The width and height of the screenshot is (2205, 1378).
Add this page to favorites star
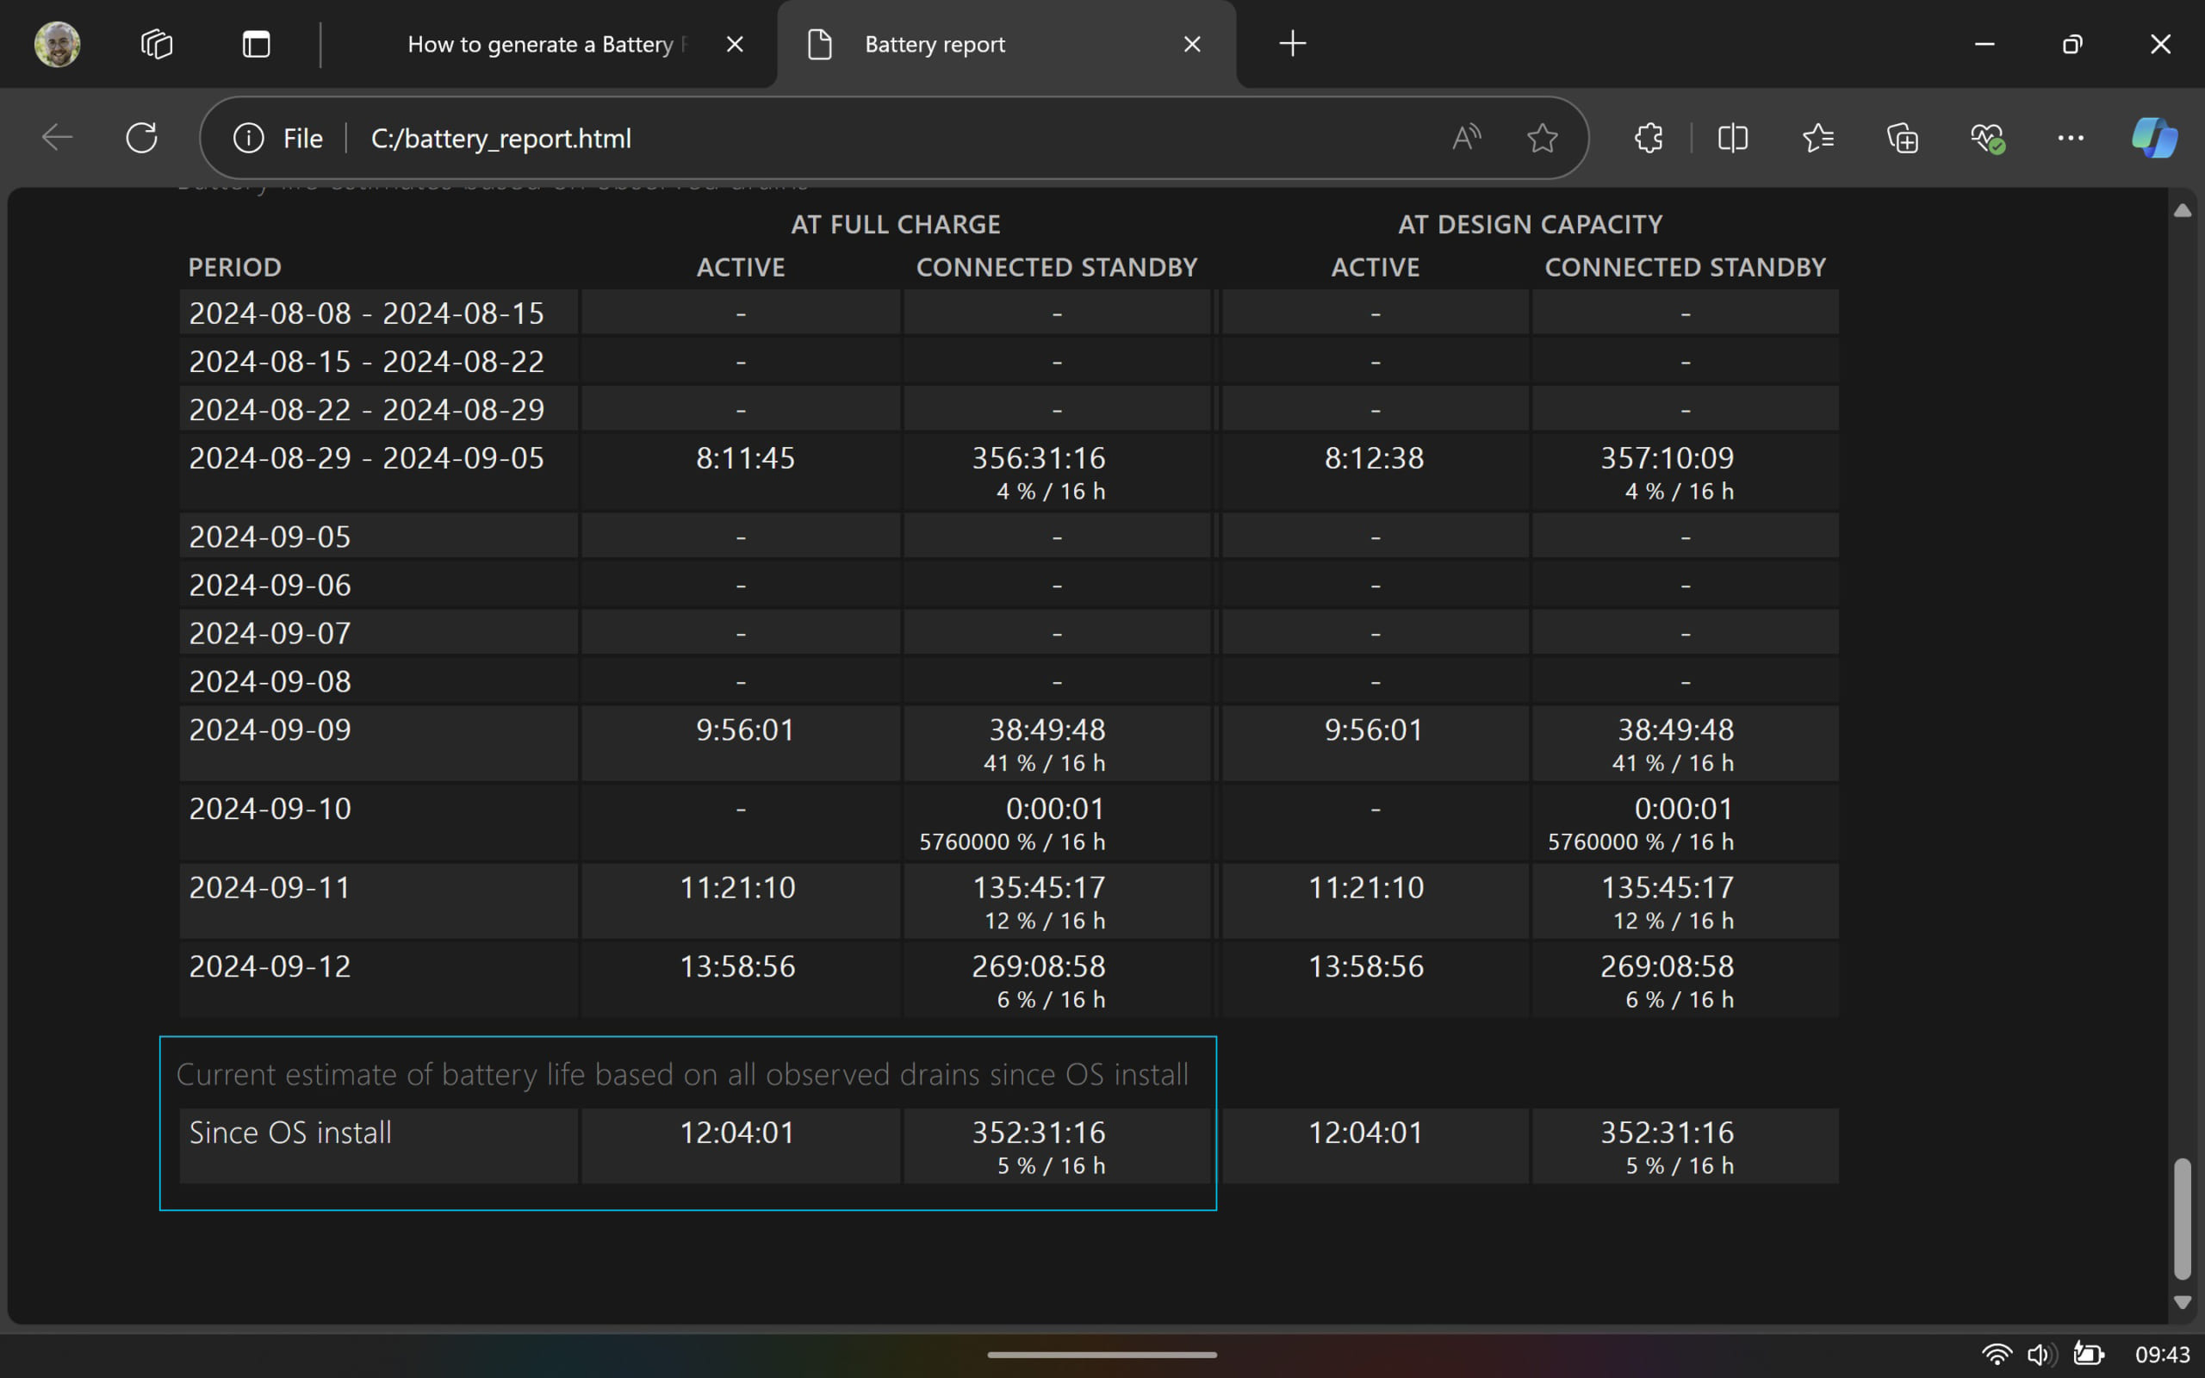1542,138
